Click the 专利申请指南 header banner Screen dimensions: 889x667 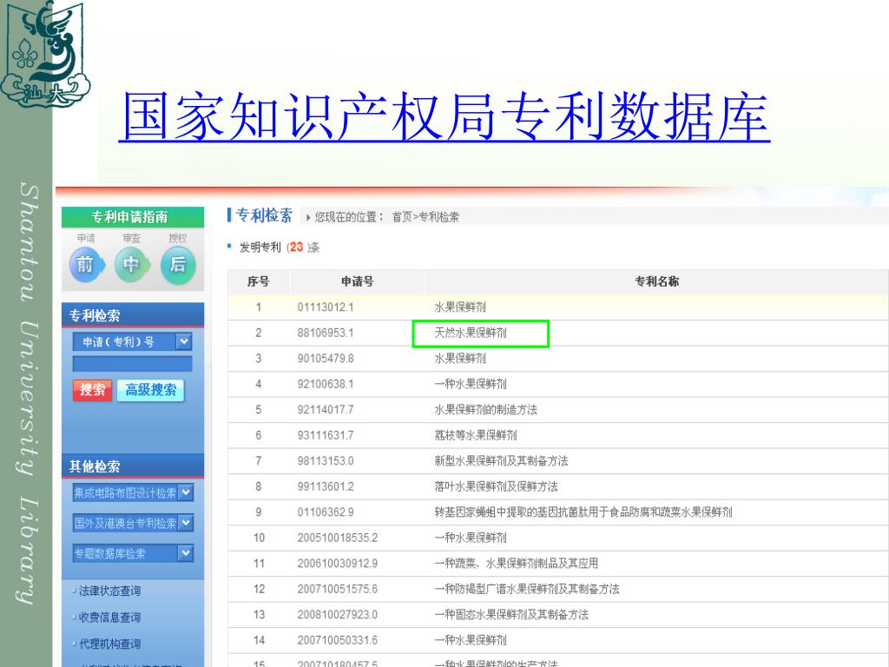[x=133, y=216]
